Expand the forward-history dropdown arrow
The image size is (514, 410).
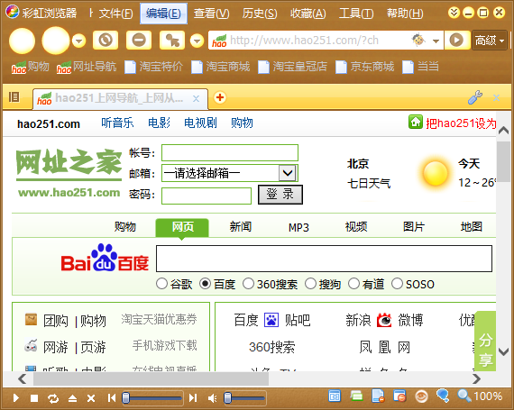78,41
